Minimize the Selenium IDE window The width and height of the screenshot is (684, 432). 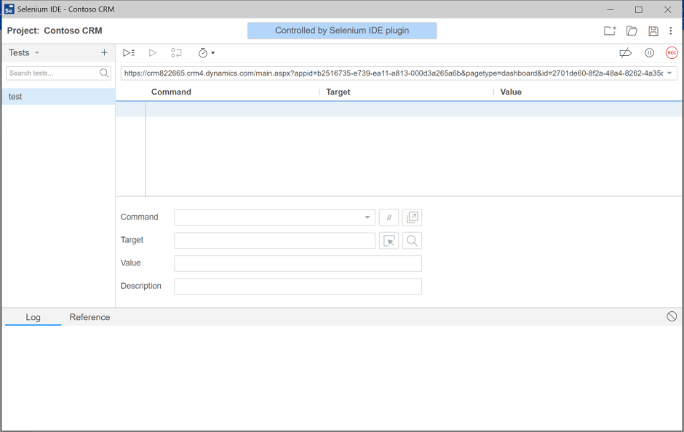click(x=611, y=9)
